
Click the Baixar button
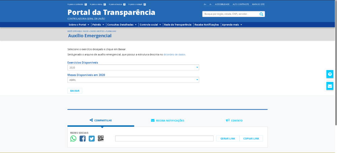(x=75, y=91)
